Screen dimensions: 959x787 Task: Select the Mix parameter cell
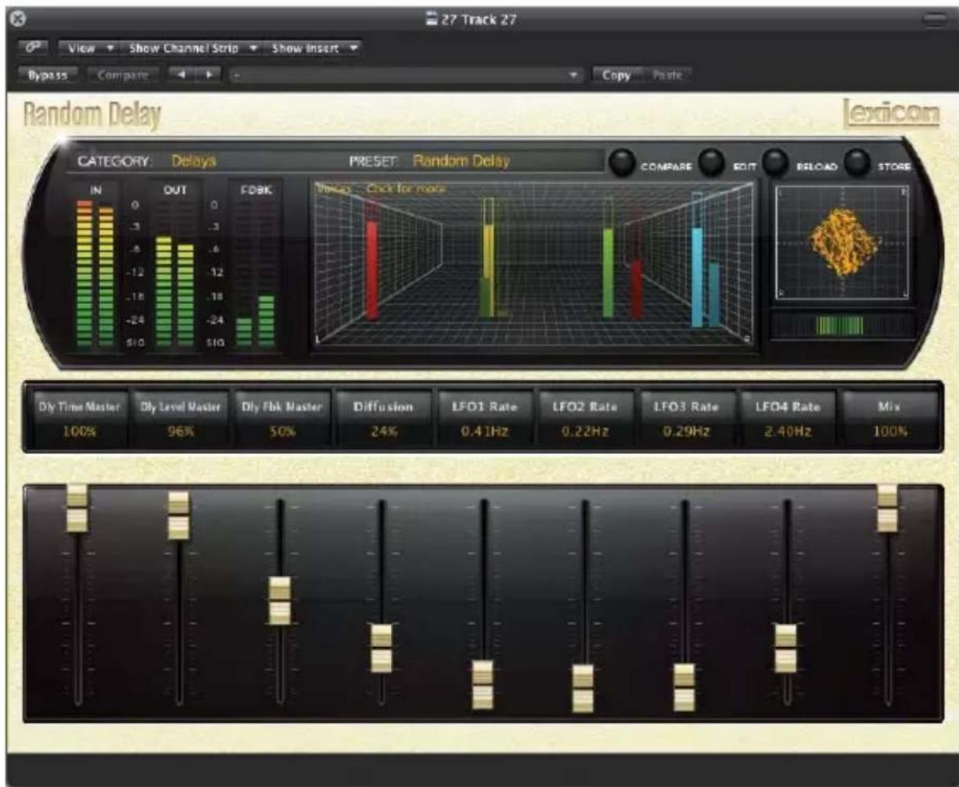point(889,421)
